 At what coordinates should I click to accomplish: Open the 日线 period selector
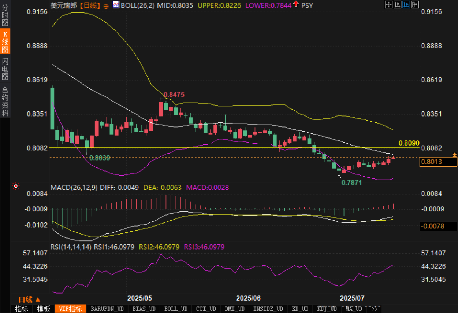(x=29, y=299)
